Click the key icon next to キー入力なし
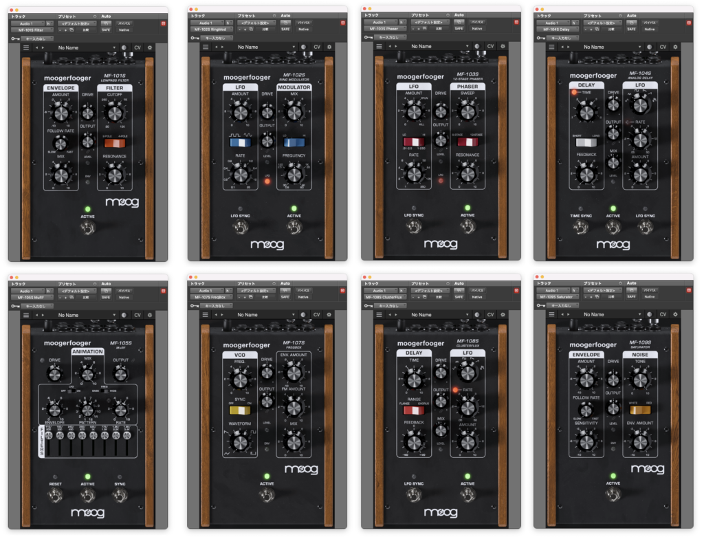The height and width of the screenshot is (537, 704). 16,39
